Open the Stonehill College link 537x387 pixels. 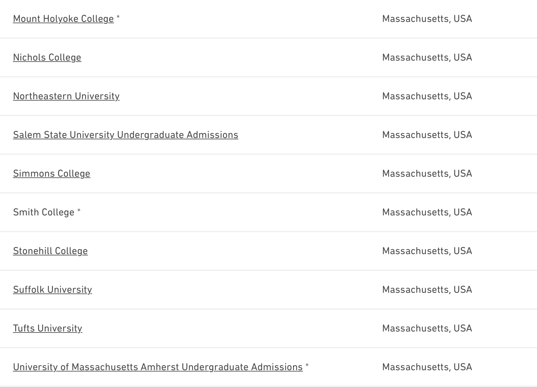click(50, 251)
